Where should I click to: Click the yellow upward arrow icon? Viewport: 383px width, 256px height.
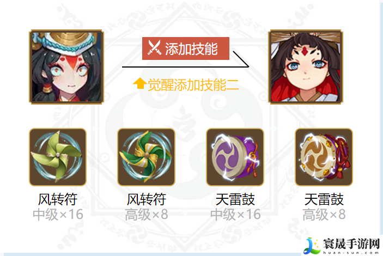(x=139, y=83)
